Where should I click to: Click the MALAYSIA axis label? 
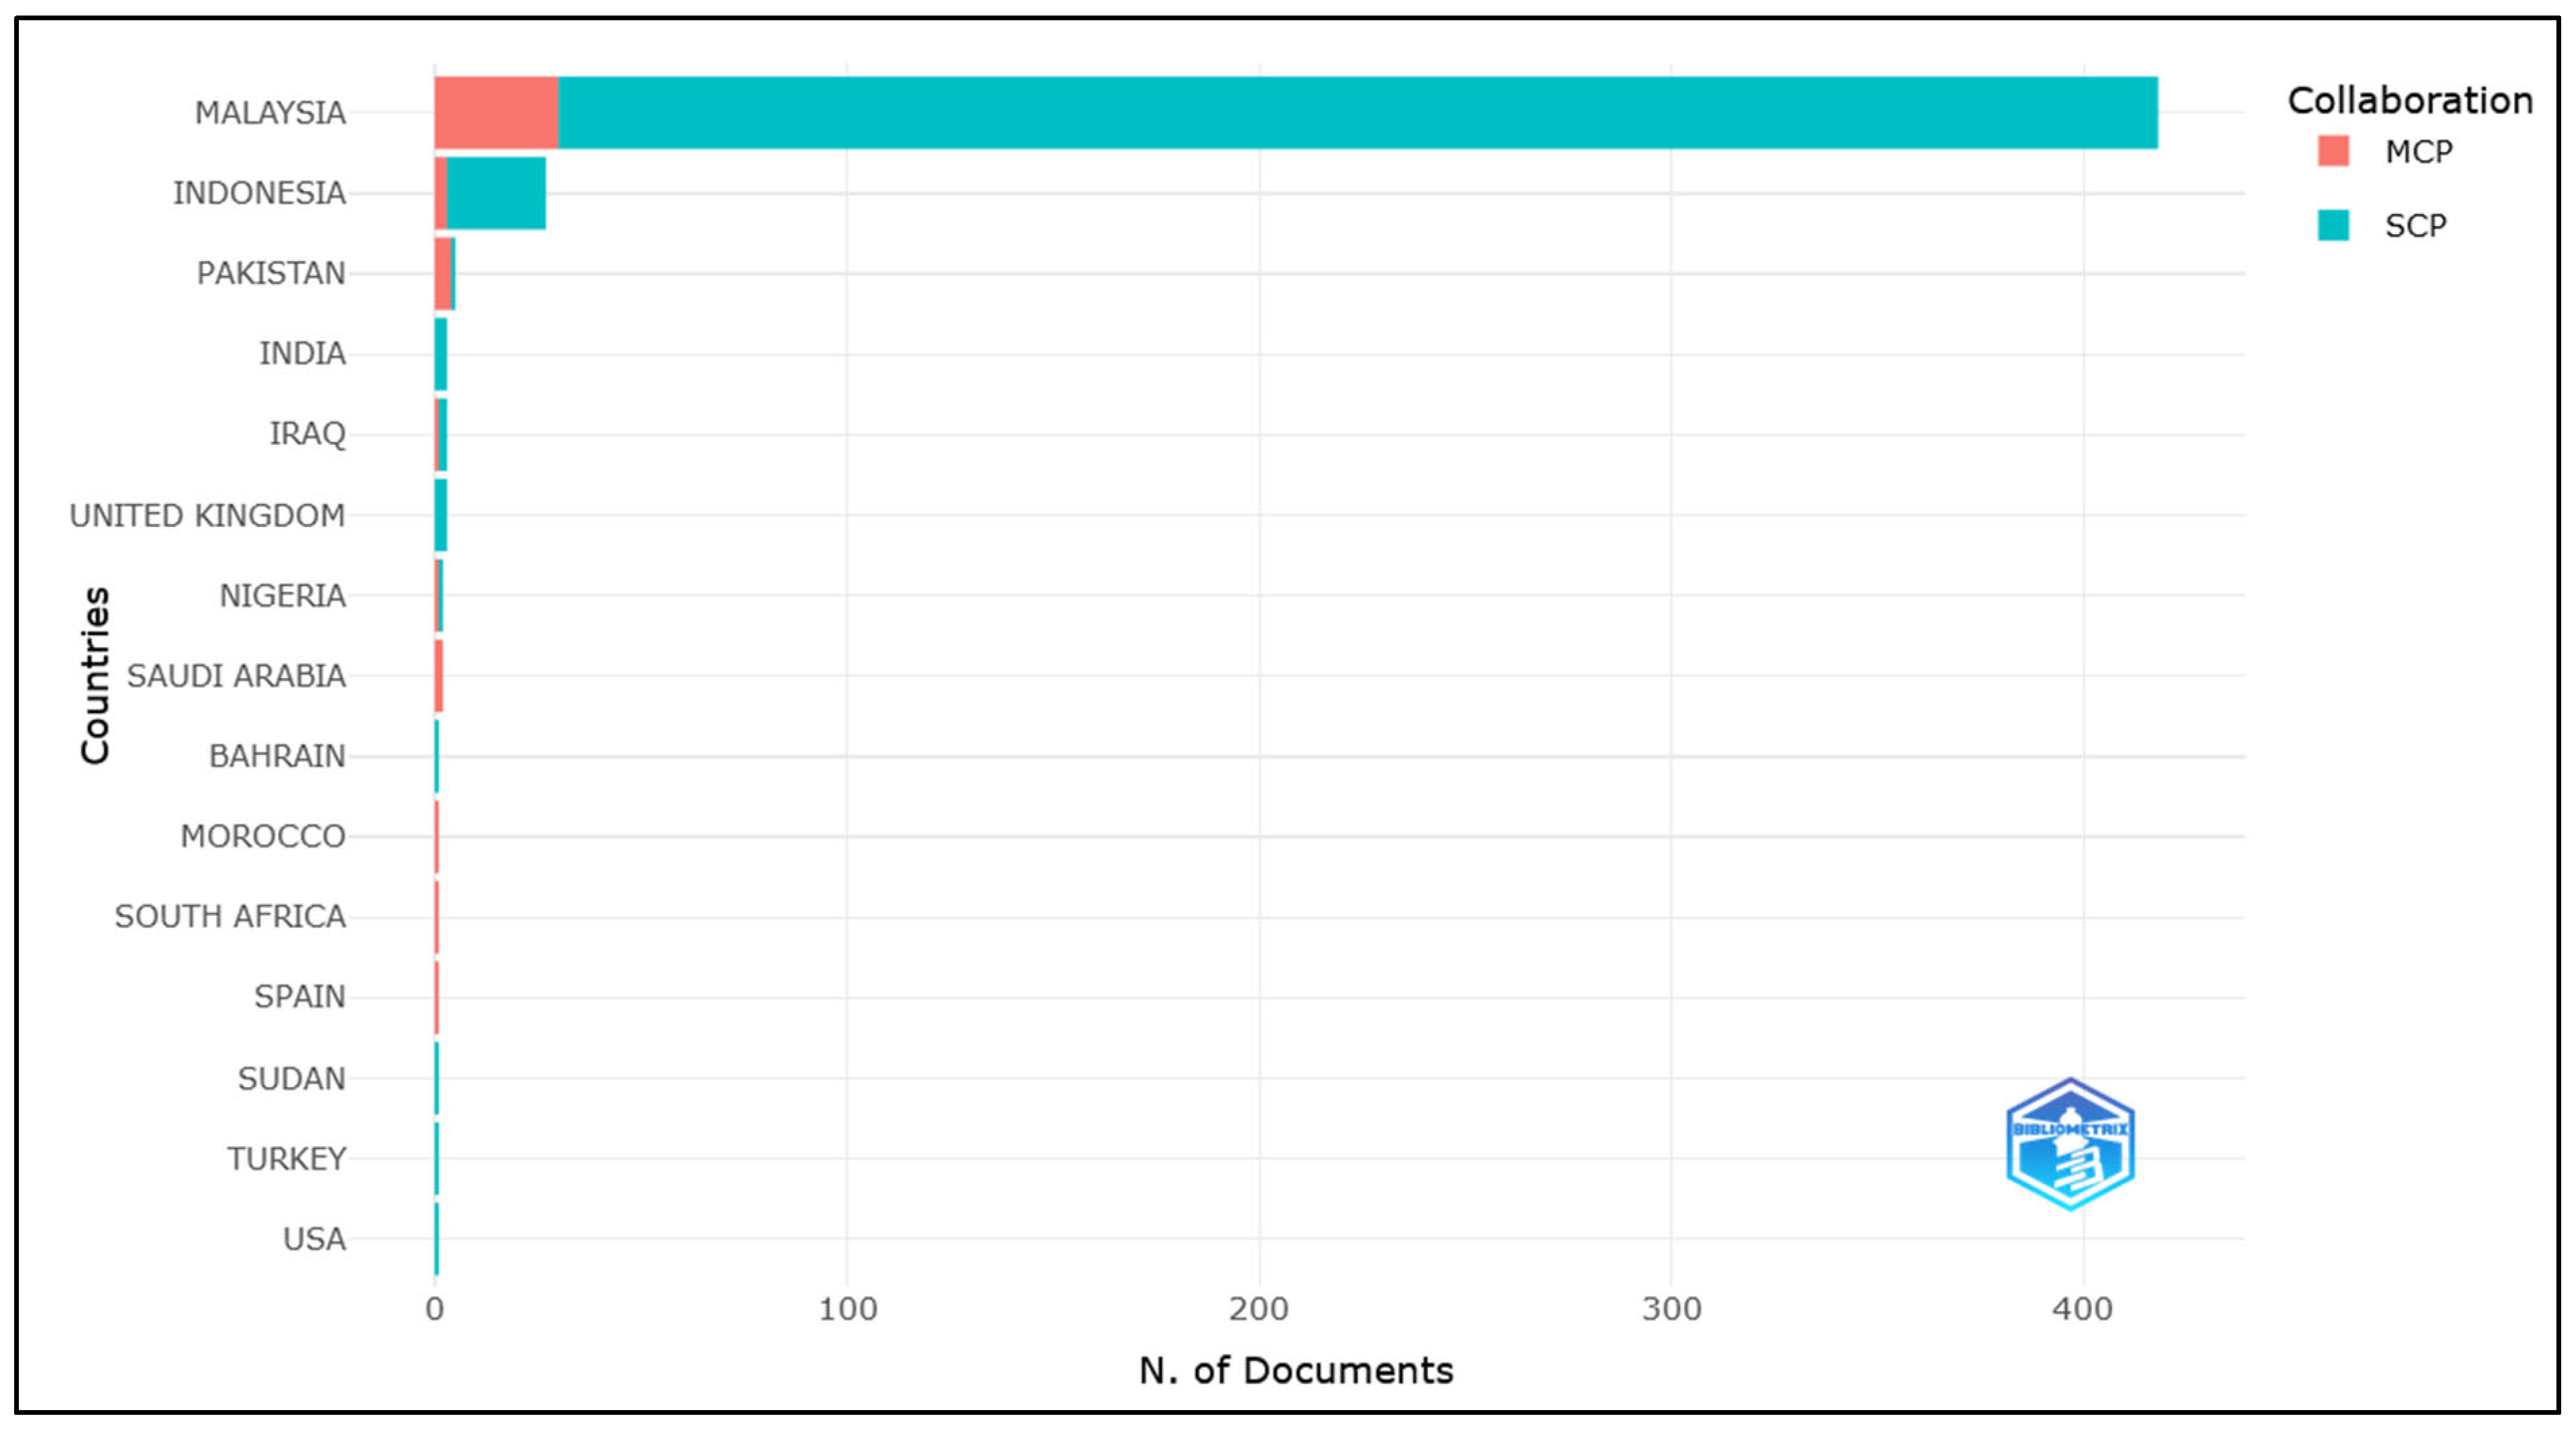click(270, 113)
